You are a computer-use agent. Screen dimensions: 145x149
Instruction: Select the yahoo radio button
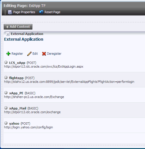coord(6,123)
